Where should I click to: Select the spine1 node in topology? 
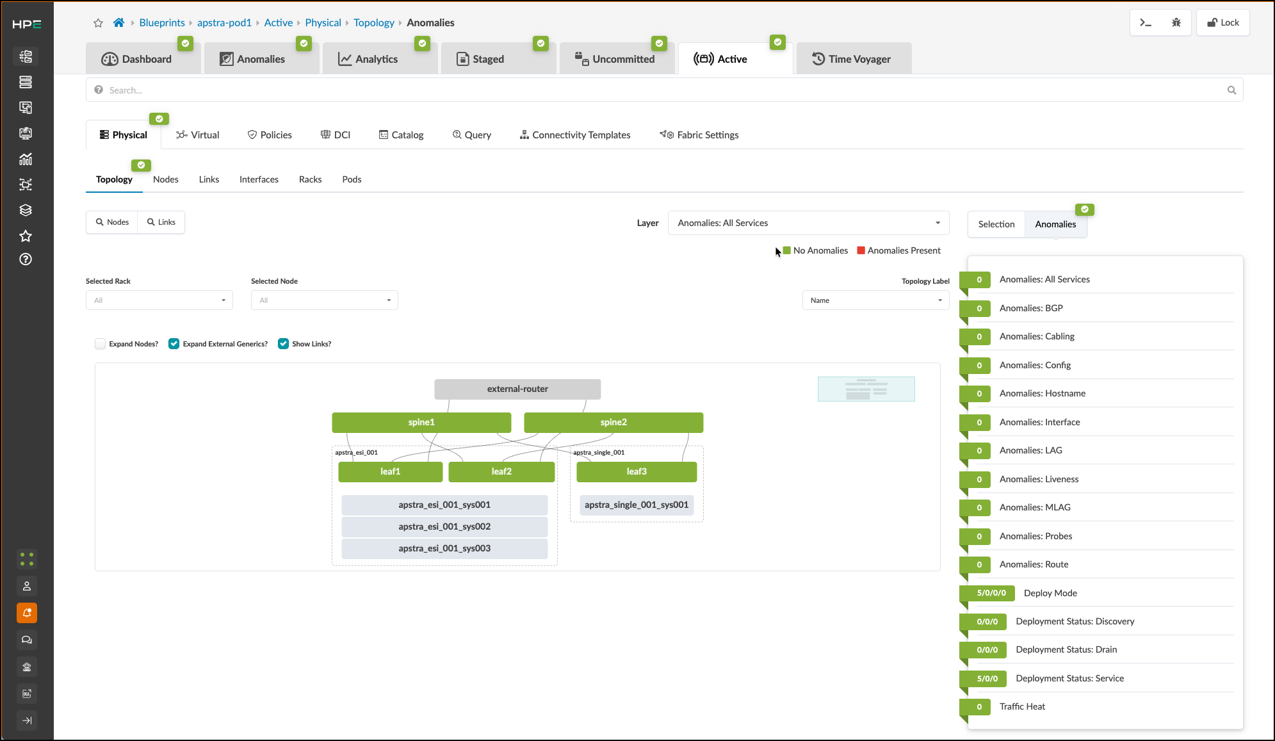tap(421, 423)
